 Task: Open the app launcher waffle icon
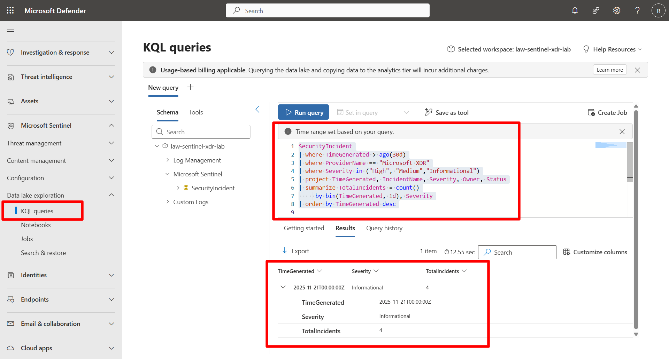click(10, 10)
